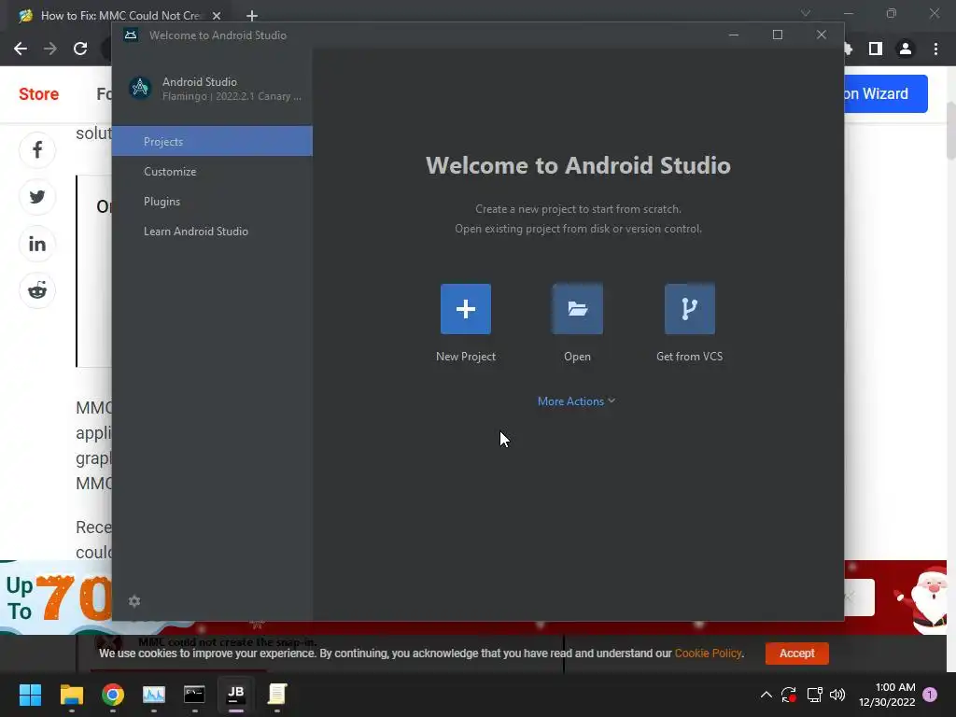Click the Cookie Policy link

(708, 653)
